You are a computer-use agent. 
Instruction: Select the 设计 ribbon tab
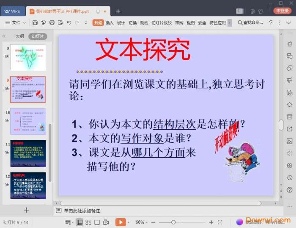(121, 23)
